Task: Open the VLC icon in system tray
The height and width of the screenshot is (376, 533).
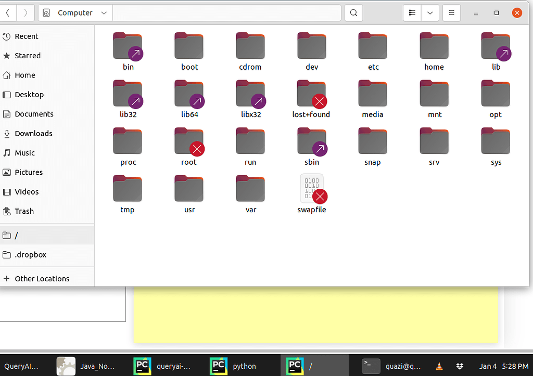Action: [439, 366]
